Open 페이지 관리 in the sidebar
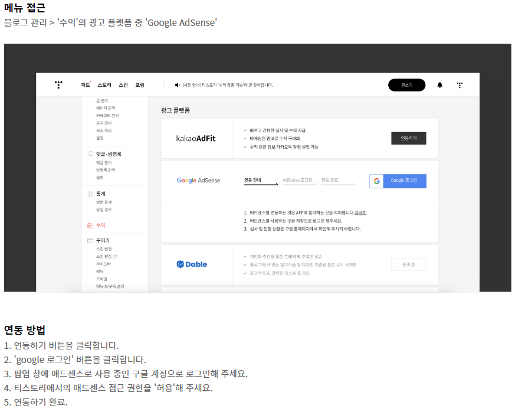This screenshot has height=412, width=512. (x=106, y=108)
